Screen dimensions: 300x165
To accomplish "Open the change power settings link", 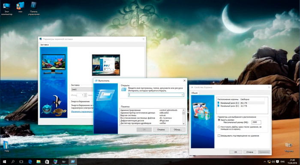I will tap(82, 112).
